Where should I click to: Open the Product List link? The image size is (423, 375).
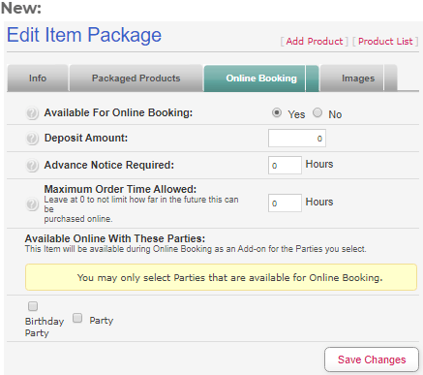(x=385, y=42)
